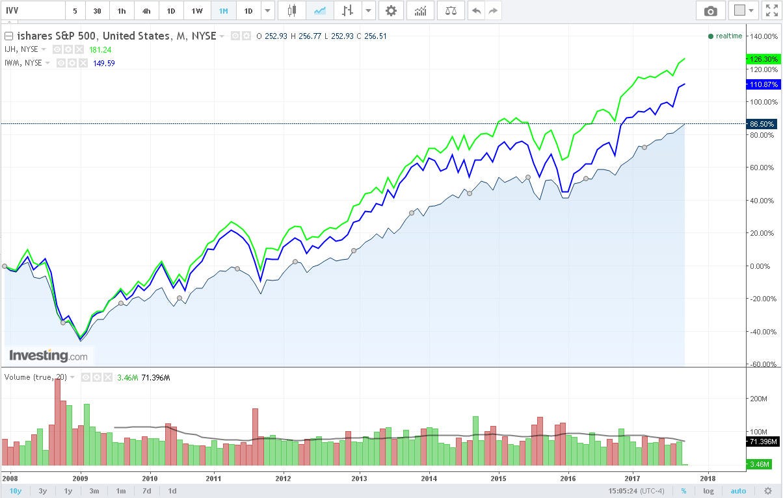Set the date range to 7d
Image resolution: width=783 pixels, height=498 pixels.
click(x=146, y=491)
